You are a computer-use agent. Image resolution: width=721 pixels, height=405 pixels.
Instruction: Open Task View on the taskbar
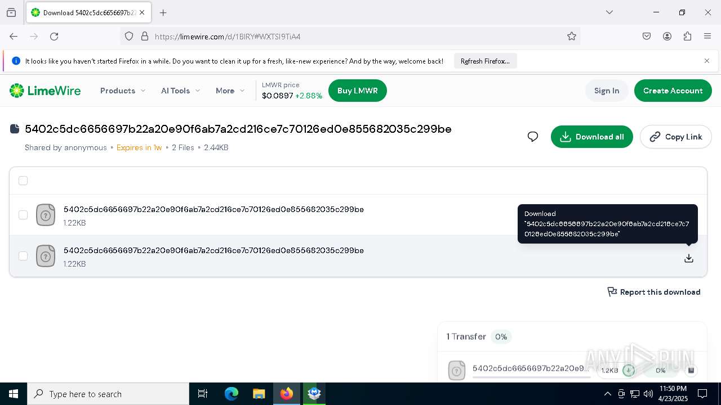click(203, 394)
